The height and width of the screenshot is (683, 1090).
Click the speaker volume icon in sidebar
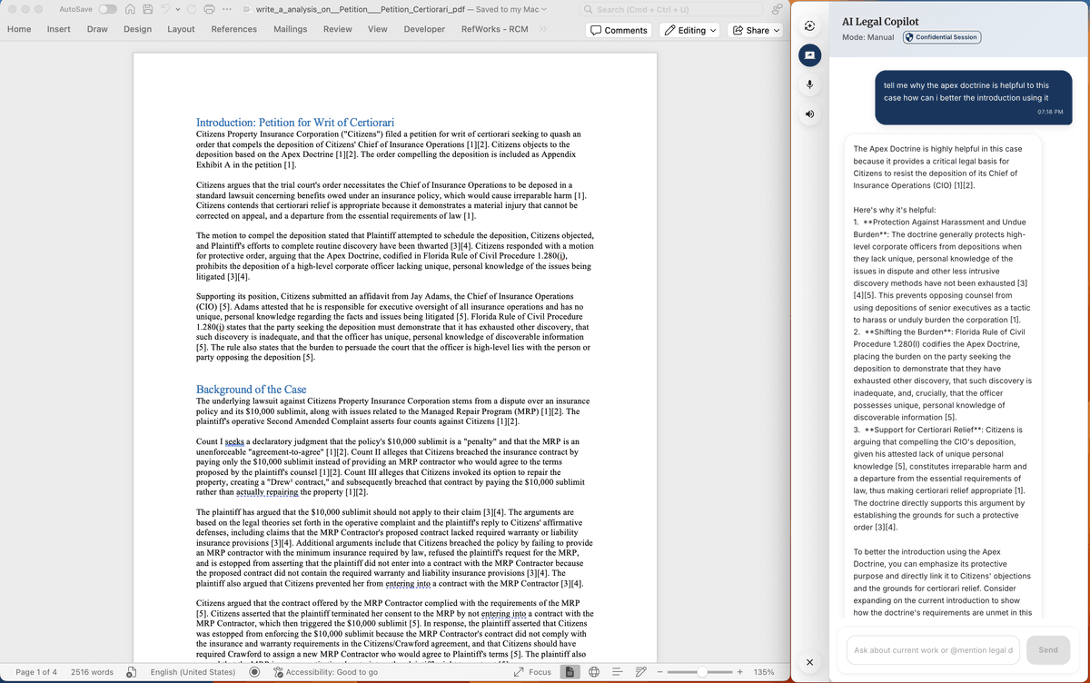[809, 115]
